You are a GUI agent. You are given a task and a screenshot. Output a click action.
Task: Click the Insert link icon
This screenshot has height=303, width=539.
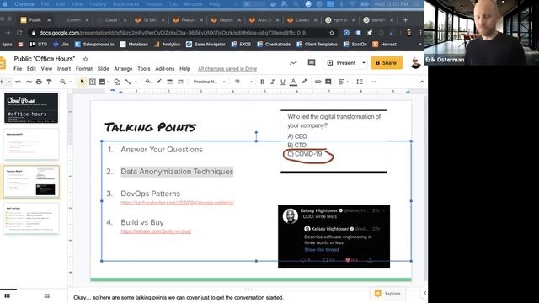[x=318, y=82]
